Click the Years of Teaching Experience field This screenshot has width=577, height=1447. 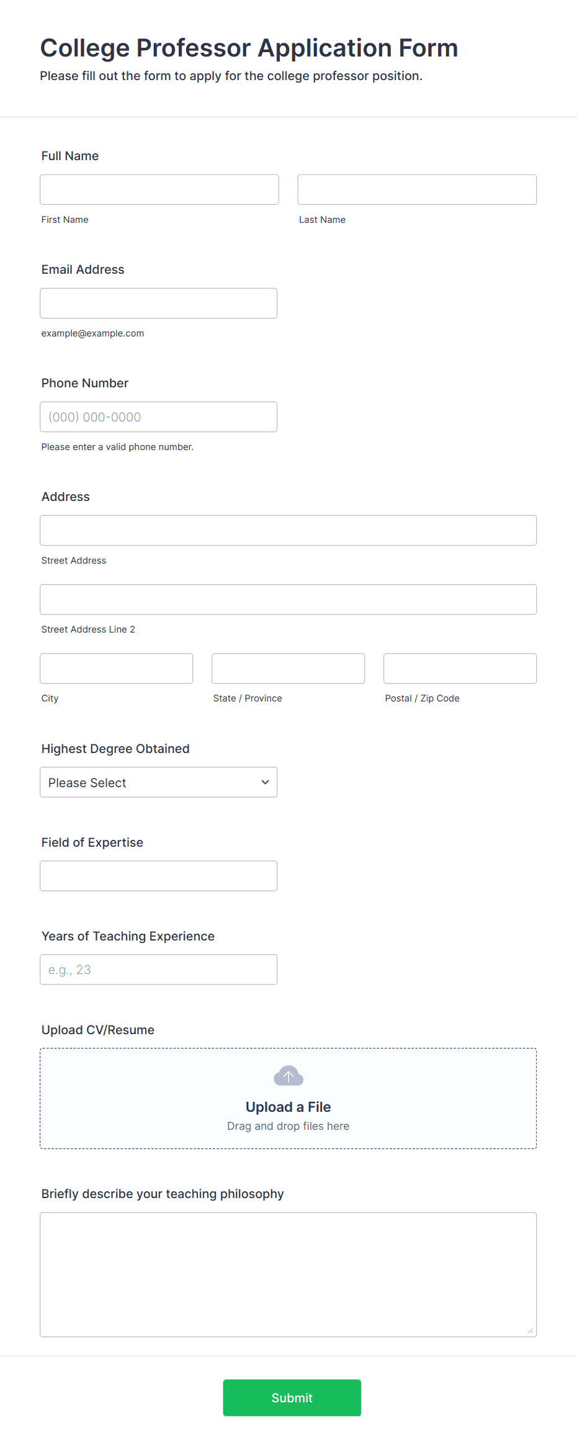coord(159,969)
